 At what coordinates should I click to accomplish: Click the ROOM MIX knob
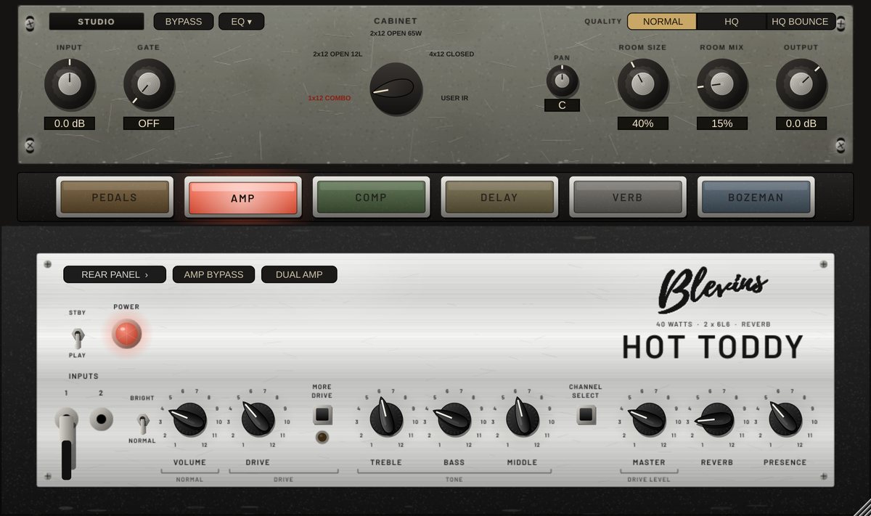[x=722, y=84]
